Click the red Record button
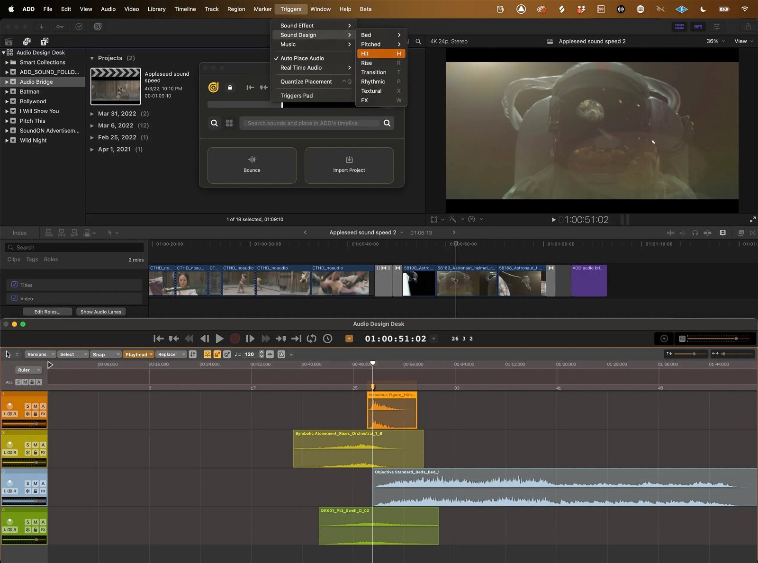The height and width of the screenshot is (563, 758). click(235, 339)
